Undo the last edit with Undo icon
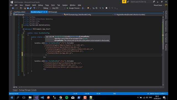Screen dimensions: 177x100 (x=34, y=8)
